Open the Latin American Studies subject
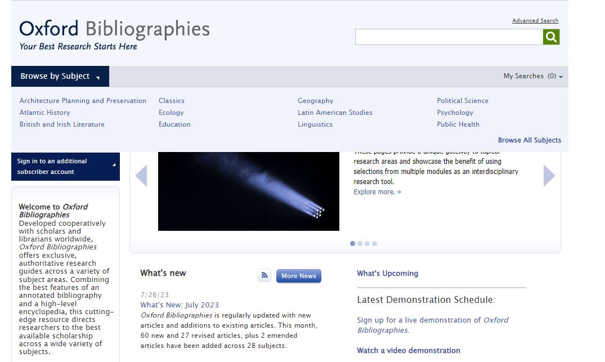This screenshot has width=605, height=362. 335,113
